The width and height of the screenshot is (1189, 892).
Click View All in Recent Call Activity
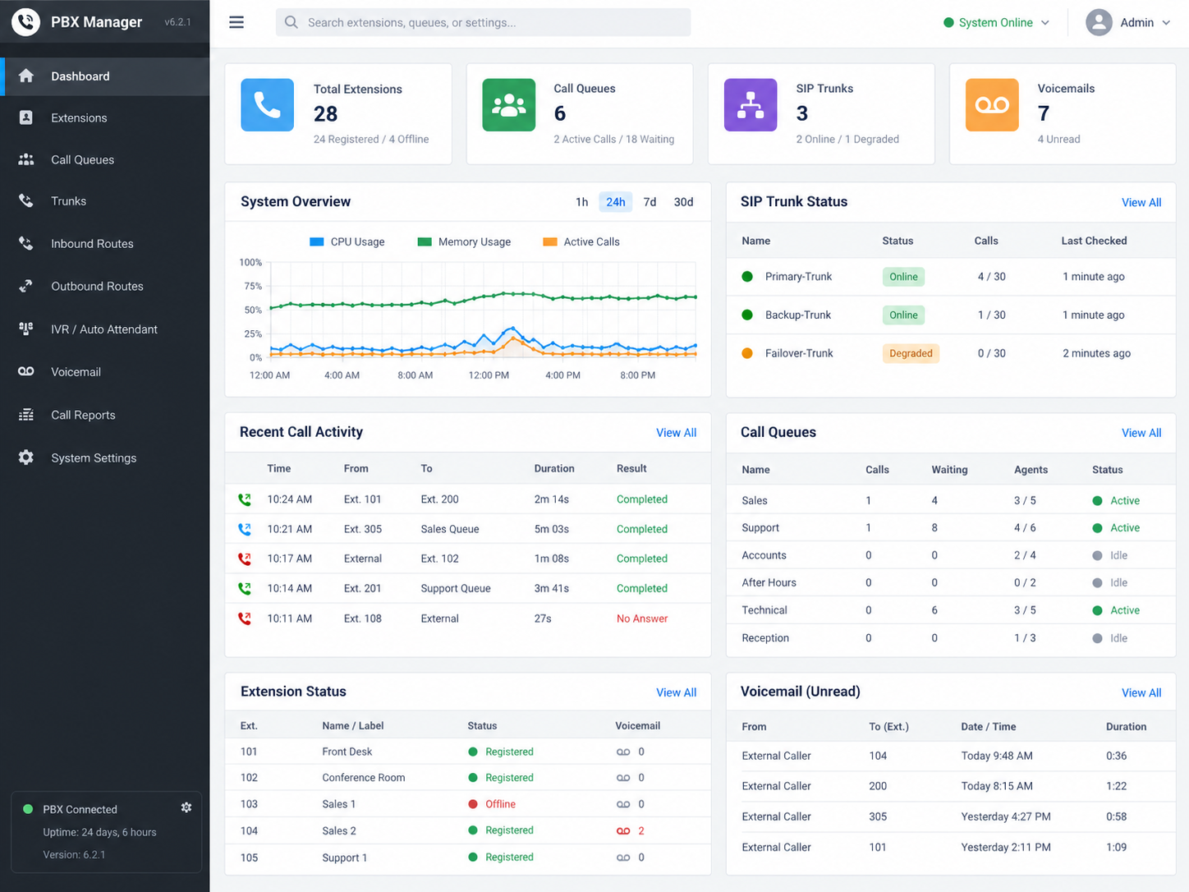click(x=676, y=433)
